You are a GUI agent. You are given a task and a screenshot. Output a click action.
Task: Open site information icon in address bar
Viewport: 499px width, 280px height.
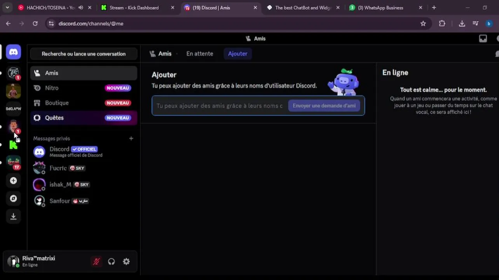pos(51,23)
